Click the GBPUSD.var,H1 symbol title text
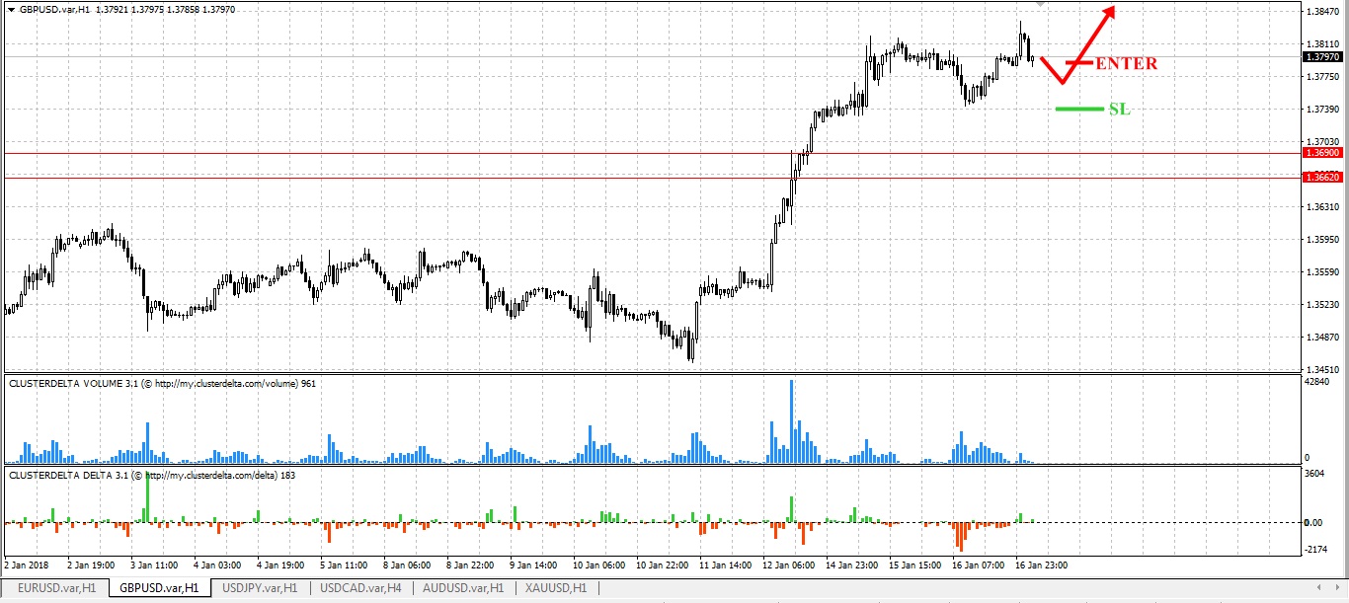Image resolution: width=1349 pixels, height=603 pixels. (54, 9)
